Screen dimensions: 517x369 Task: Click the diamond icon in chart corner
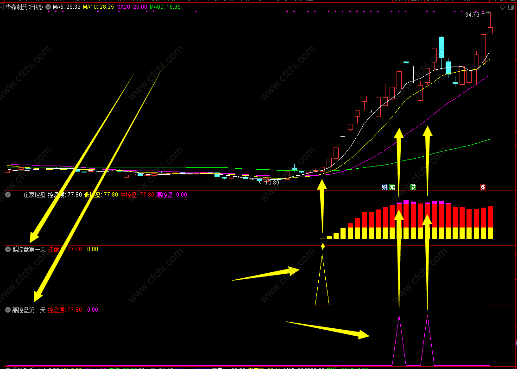coord(503,7)
